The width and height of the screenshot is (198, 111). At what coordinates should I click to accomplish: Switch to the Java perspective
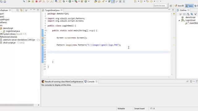[189, 6]
